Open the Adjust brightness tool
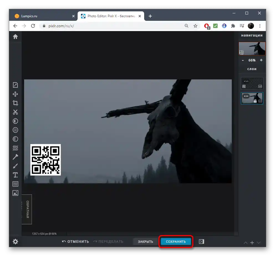The width and height of the screenshot is (275, 256). pyautogui.click(x=15, y=121)
